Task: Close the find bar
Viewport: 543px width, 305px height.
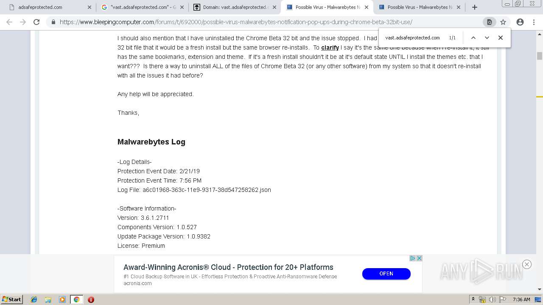Action: (501, 38)
